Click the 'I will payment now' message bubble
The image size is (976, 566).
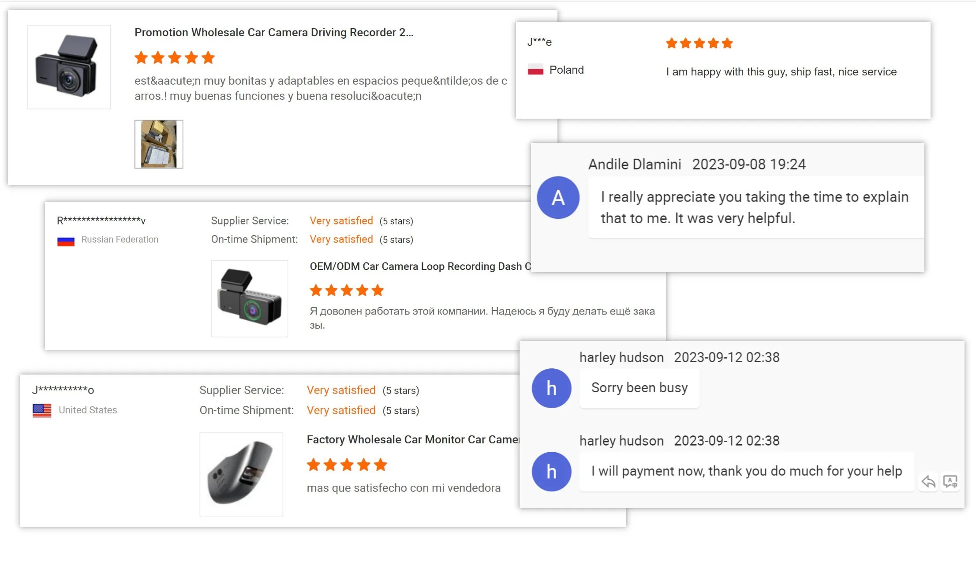pos(746,471)
